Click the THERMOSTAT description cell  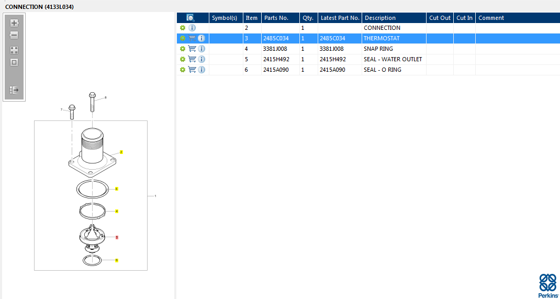click(x=394, y=38)
